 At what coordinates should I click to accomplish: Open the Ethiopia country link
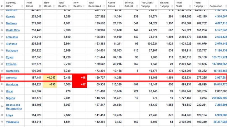click(11, 64)
